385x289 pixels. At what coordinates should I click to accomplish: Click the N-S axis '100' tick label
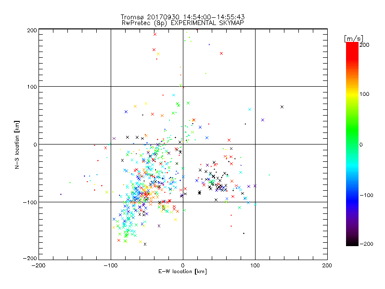click(x=32, y=87)
